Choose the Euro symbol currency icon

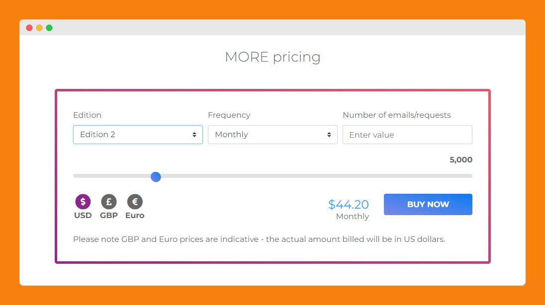click(x=135, y=202)
